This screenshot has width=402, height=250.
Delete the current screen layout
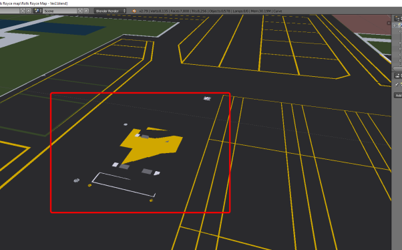(29, 11)
